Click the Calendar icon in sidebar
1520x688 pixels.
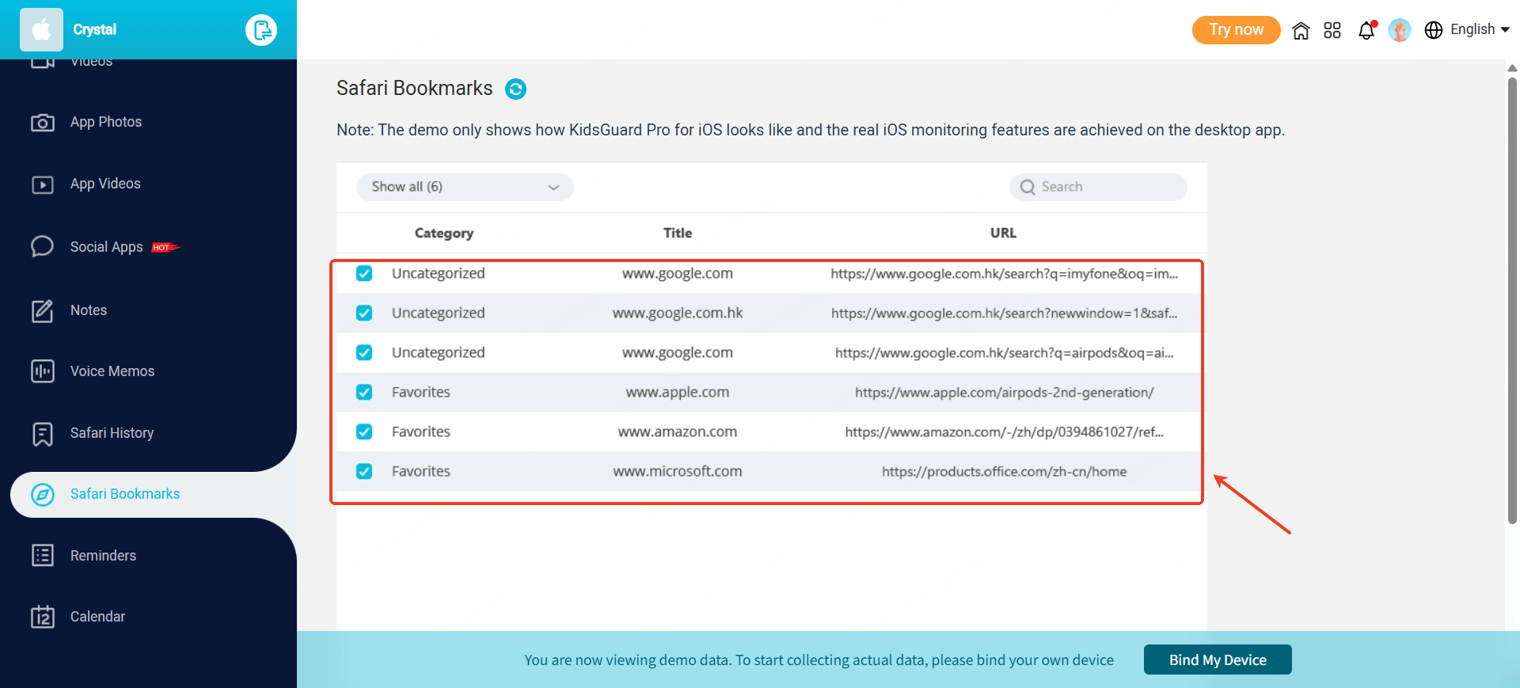[x=43, y=617]
